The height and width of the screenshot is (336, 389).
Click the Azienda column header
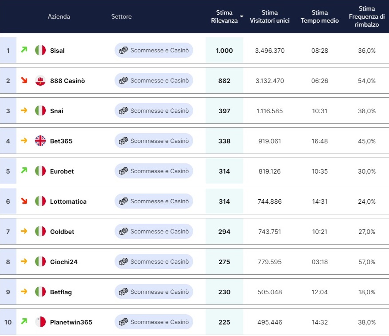click(59, 16)
